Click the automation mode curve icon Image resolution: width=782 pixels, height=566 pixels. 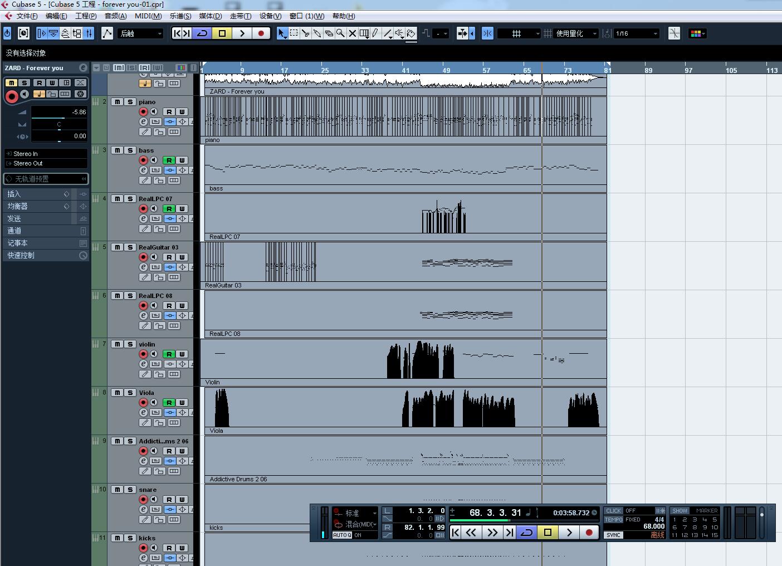(x=107, y=33)
